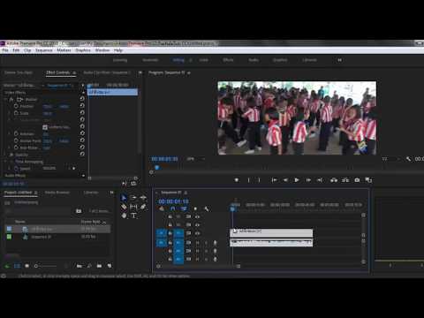This screenshot has width=424, height=318.
Task: Expand the Motion effect group
Action: (x=5, y=100)
